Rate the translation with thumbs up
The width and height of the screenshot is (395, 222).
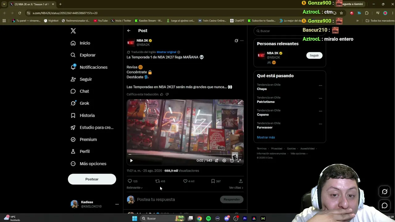pos(161,94)
